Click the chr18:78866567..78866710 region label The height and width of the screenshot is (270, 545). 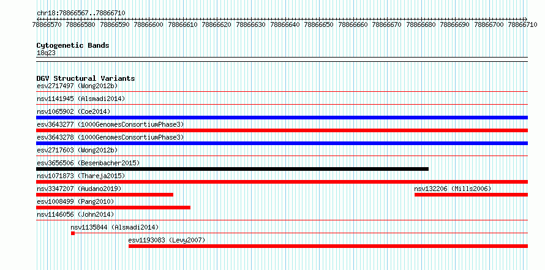(81, 13)
